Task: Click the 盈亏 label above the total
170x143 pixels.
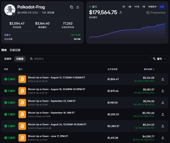Action: pos(94,7)
